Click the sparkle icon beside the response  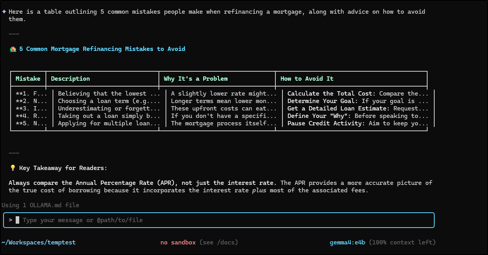coord(4,12)
